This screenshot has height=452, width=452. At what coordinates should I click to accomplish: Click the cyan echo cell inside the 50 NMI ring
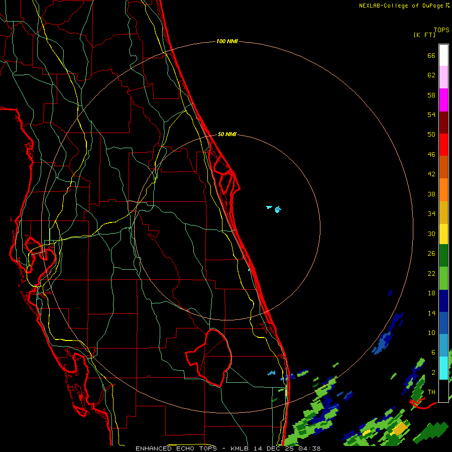[x=278, y=209]
